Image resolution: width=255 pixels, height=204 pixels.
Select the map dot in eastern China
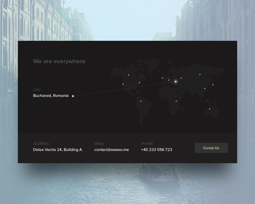(205, 88)
